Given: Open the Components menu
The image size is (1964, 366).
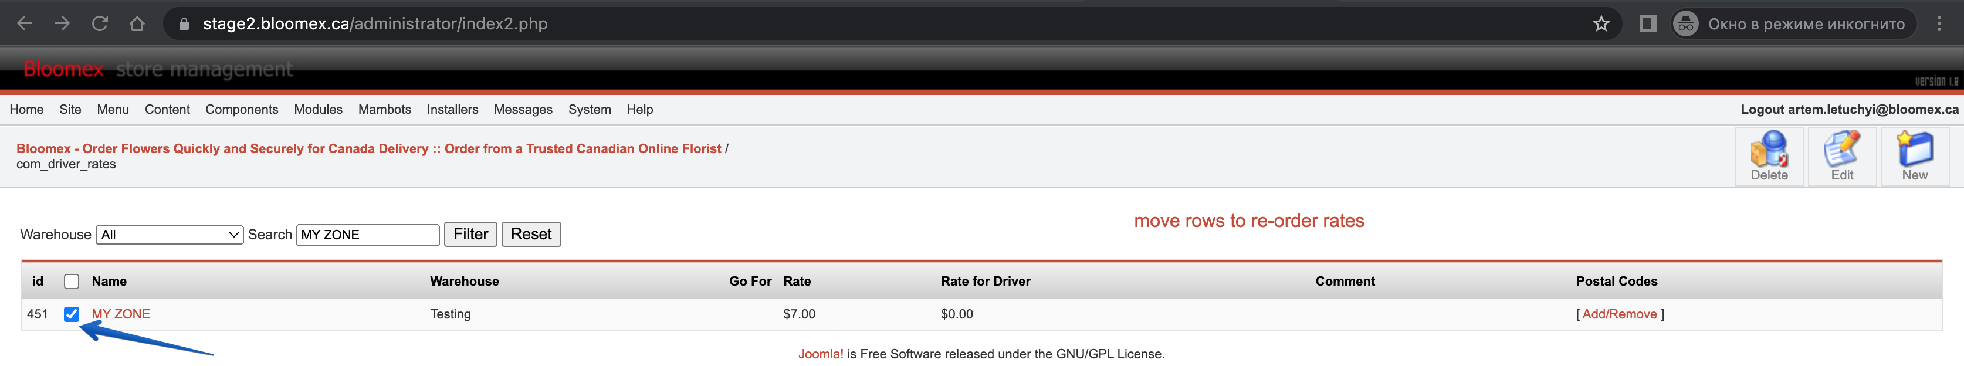Looking at the screenshot, I should click(x=242, y=109).
